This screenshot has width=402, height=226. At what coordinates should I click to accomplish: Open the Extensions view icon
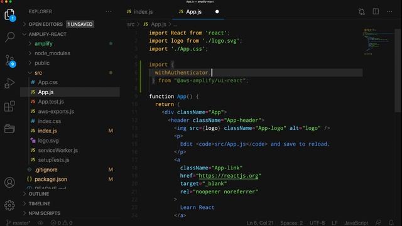9,106
